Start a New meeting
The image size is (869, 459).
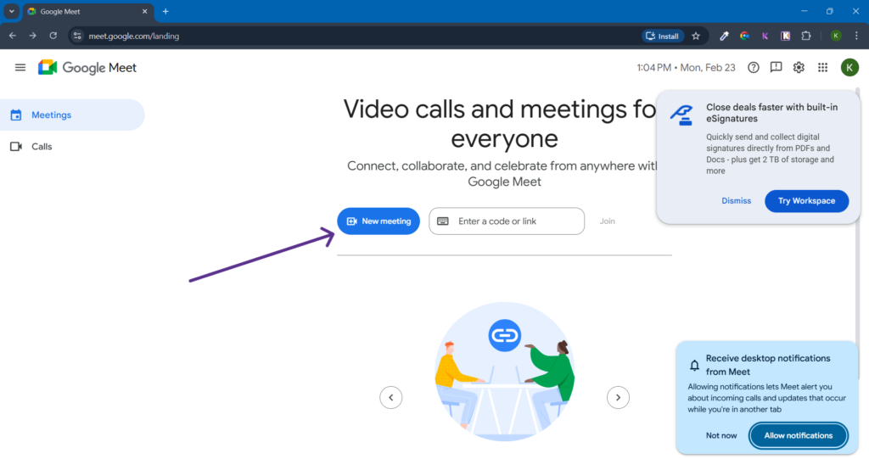(x=378, y=221)
